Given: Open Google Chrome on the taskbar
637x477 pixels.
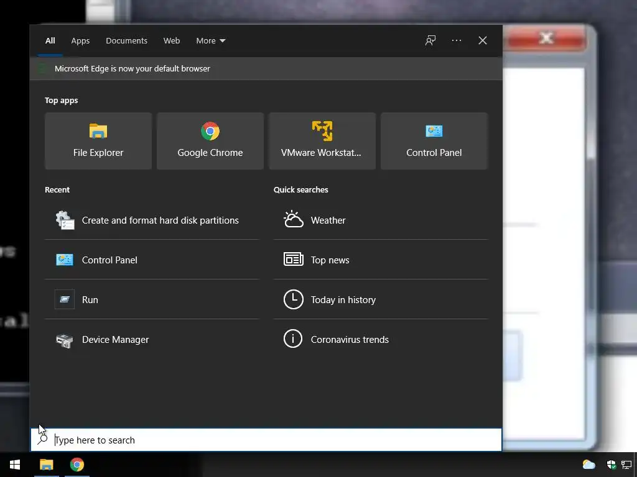Looking at the screenshot, I should (77, 465).
